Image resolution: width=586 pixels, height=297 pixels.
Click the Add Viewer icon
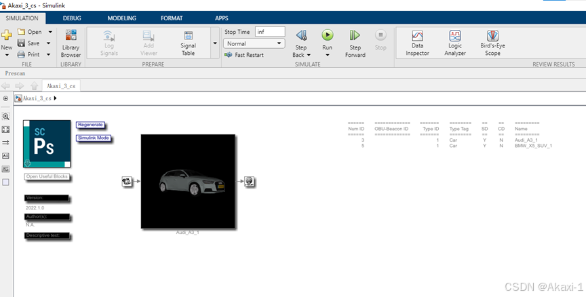149,36
